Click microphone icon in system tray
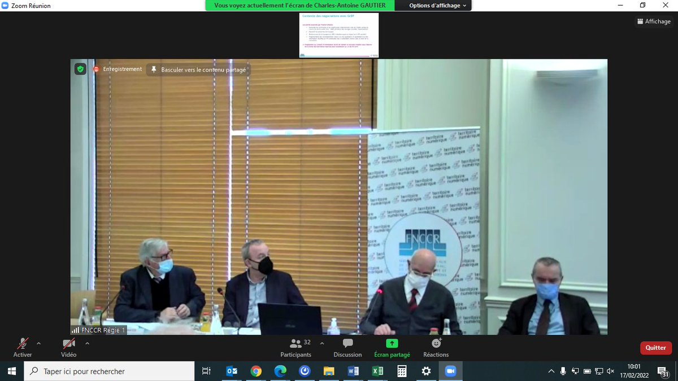678x381 pixels. (563, 371)
